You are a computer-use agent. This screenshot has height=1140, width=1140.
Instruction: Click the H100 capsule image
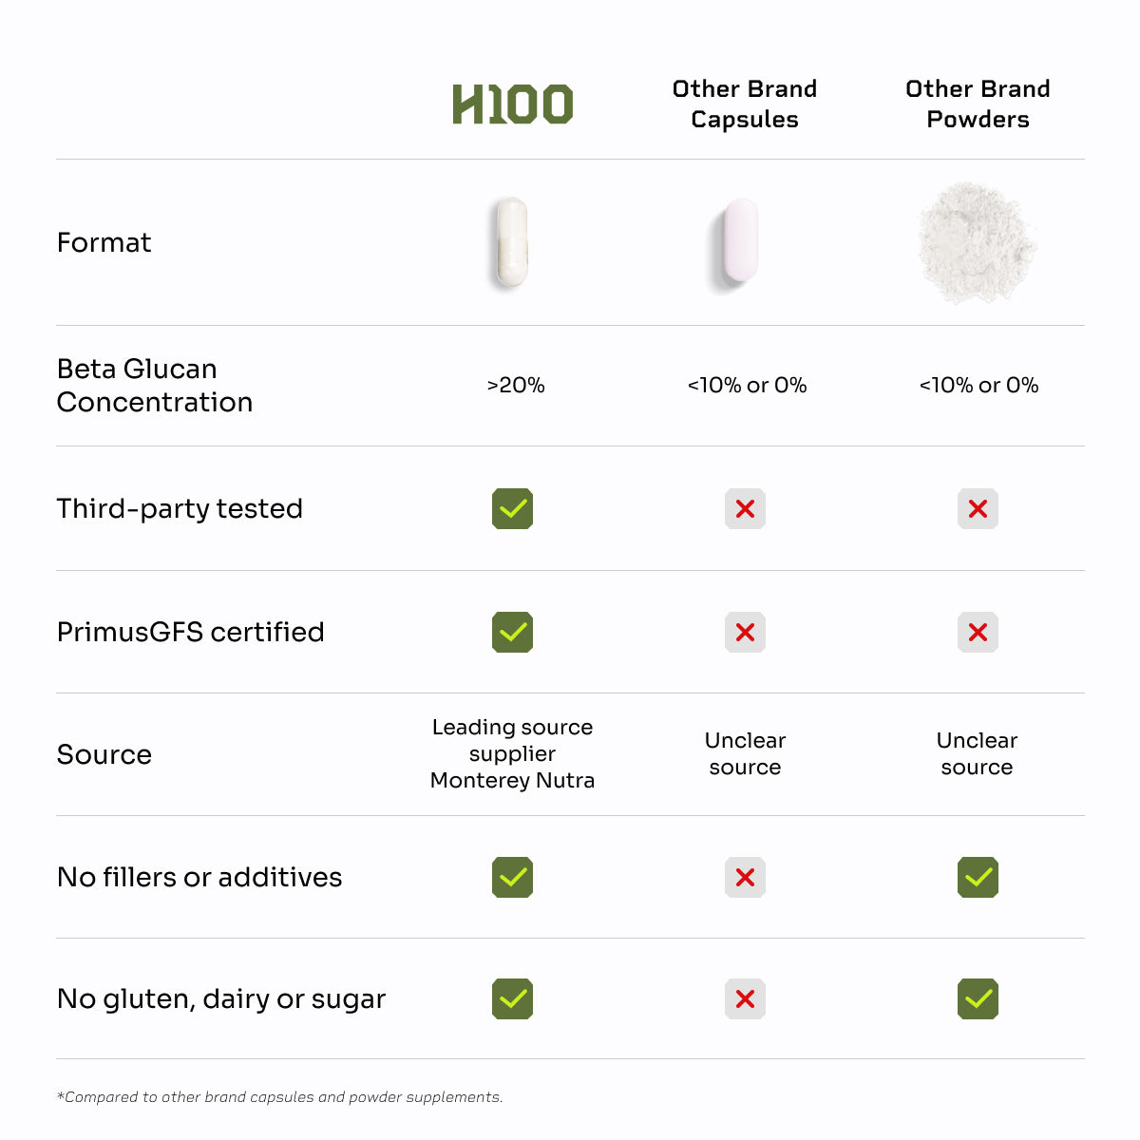(512, 242)
